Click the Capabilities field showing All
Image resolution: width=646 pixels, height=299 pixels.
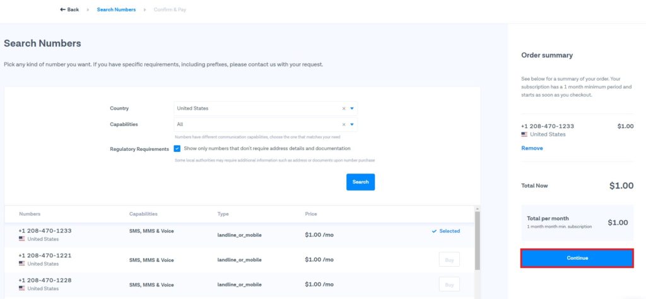click(x=266, y=124)
